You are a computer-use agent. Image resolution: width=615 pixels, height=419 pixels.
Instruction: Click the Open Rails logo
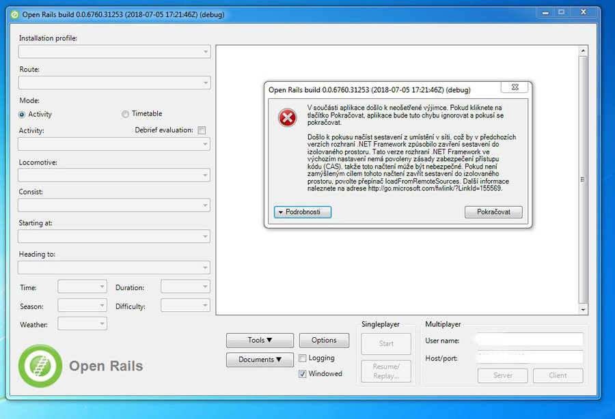40,366
